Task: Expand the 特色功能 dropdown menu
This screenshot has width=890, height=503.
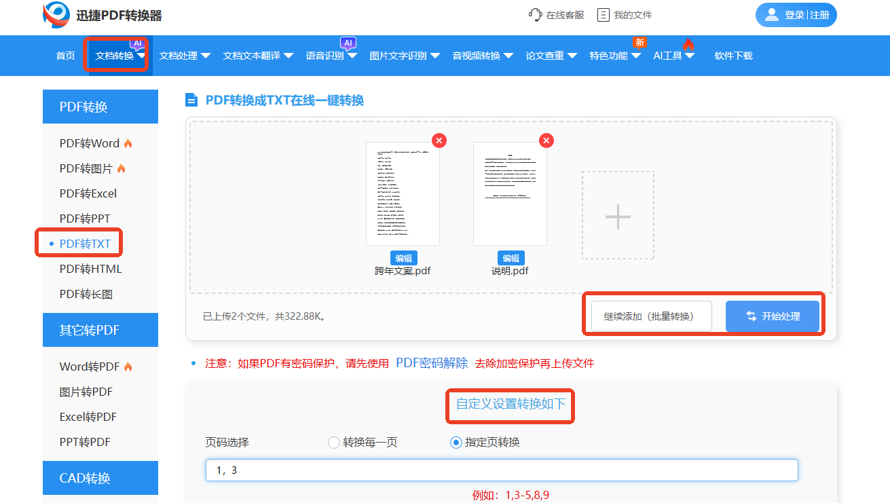Action: pyautogui.click(x=636, y=56)
